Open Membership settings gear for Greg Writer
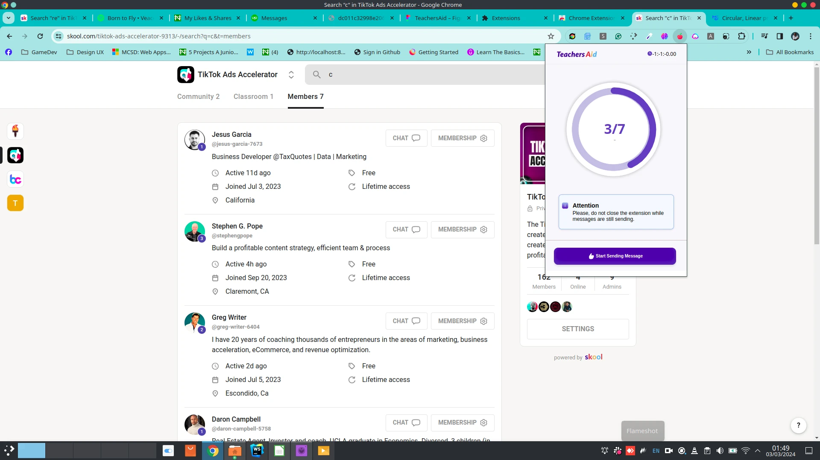The image size is (820, 460). coord(483,321)
